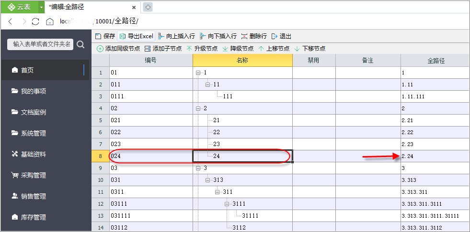Screen dimensions: 470x232
Task: Move node up with 上移节点
Action: pos(274,49)
